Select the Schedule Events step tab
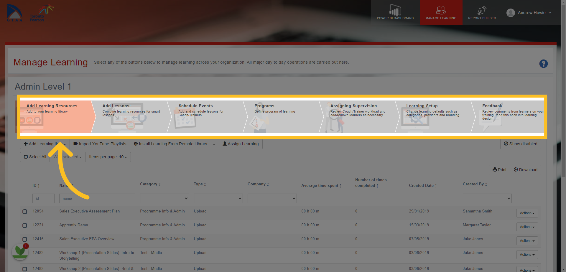This screenshot has width=566, height=272. (x=207, y=117)
